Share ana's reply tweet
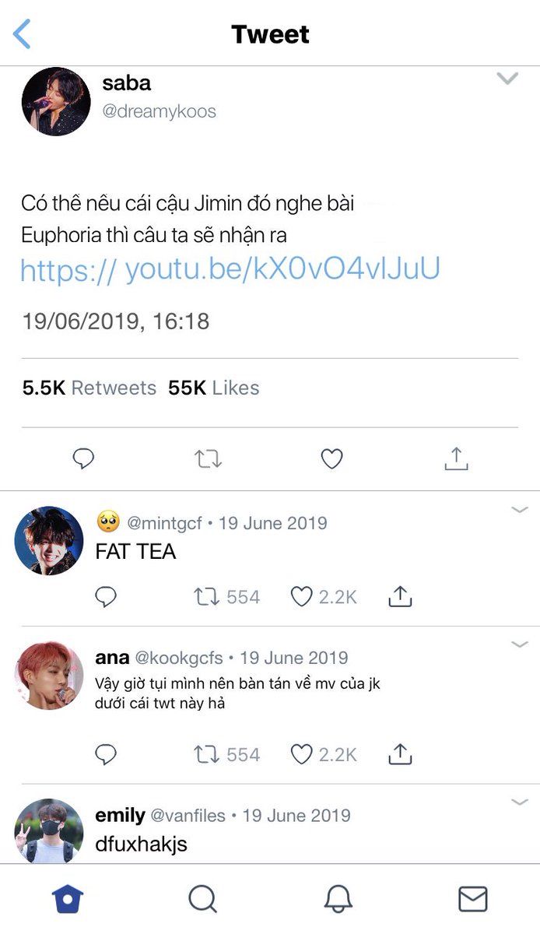 coord(399,753)
